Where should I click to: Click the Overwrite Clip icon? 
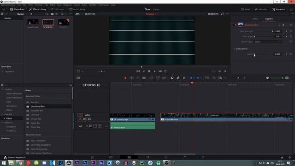[158, 78]
